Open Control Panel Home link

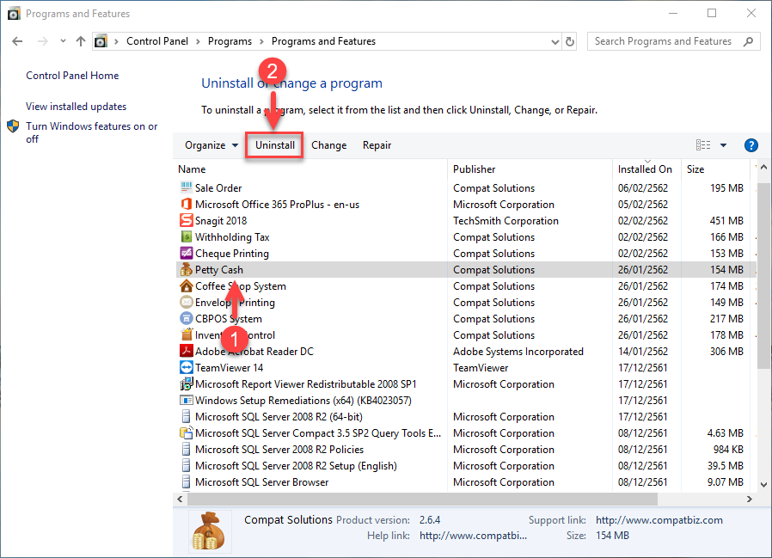(72, 76)
